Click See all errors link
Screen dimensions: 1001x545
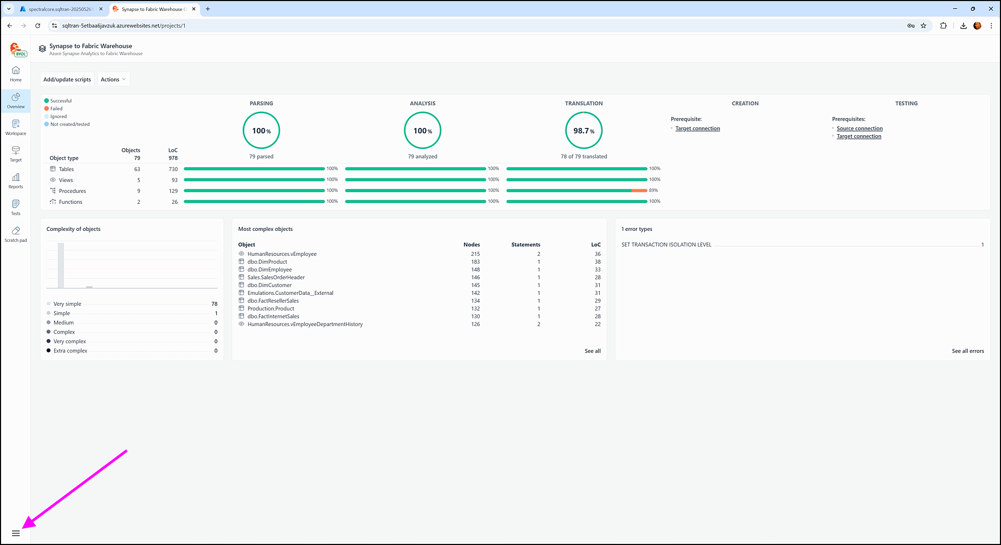click(x=967, y=351)
